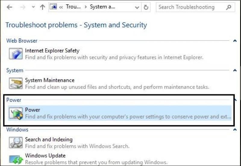Collapse the Web Browser section
This screenshot has height=166, width=241.
point(235,41)
